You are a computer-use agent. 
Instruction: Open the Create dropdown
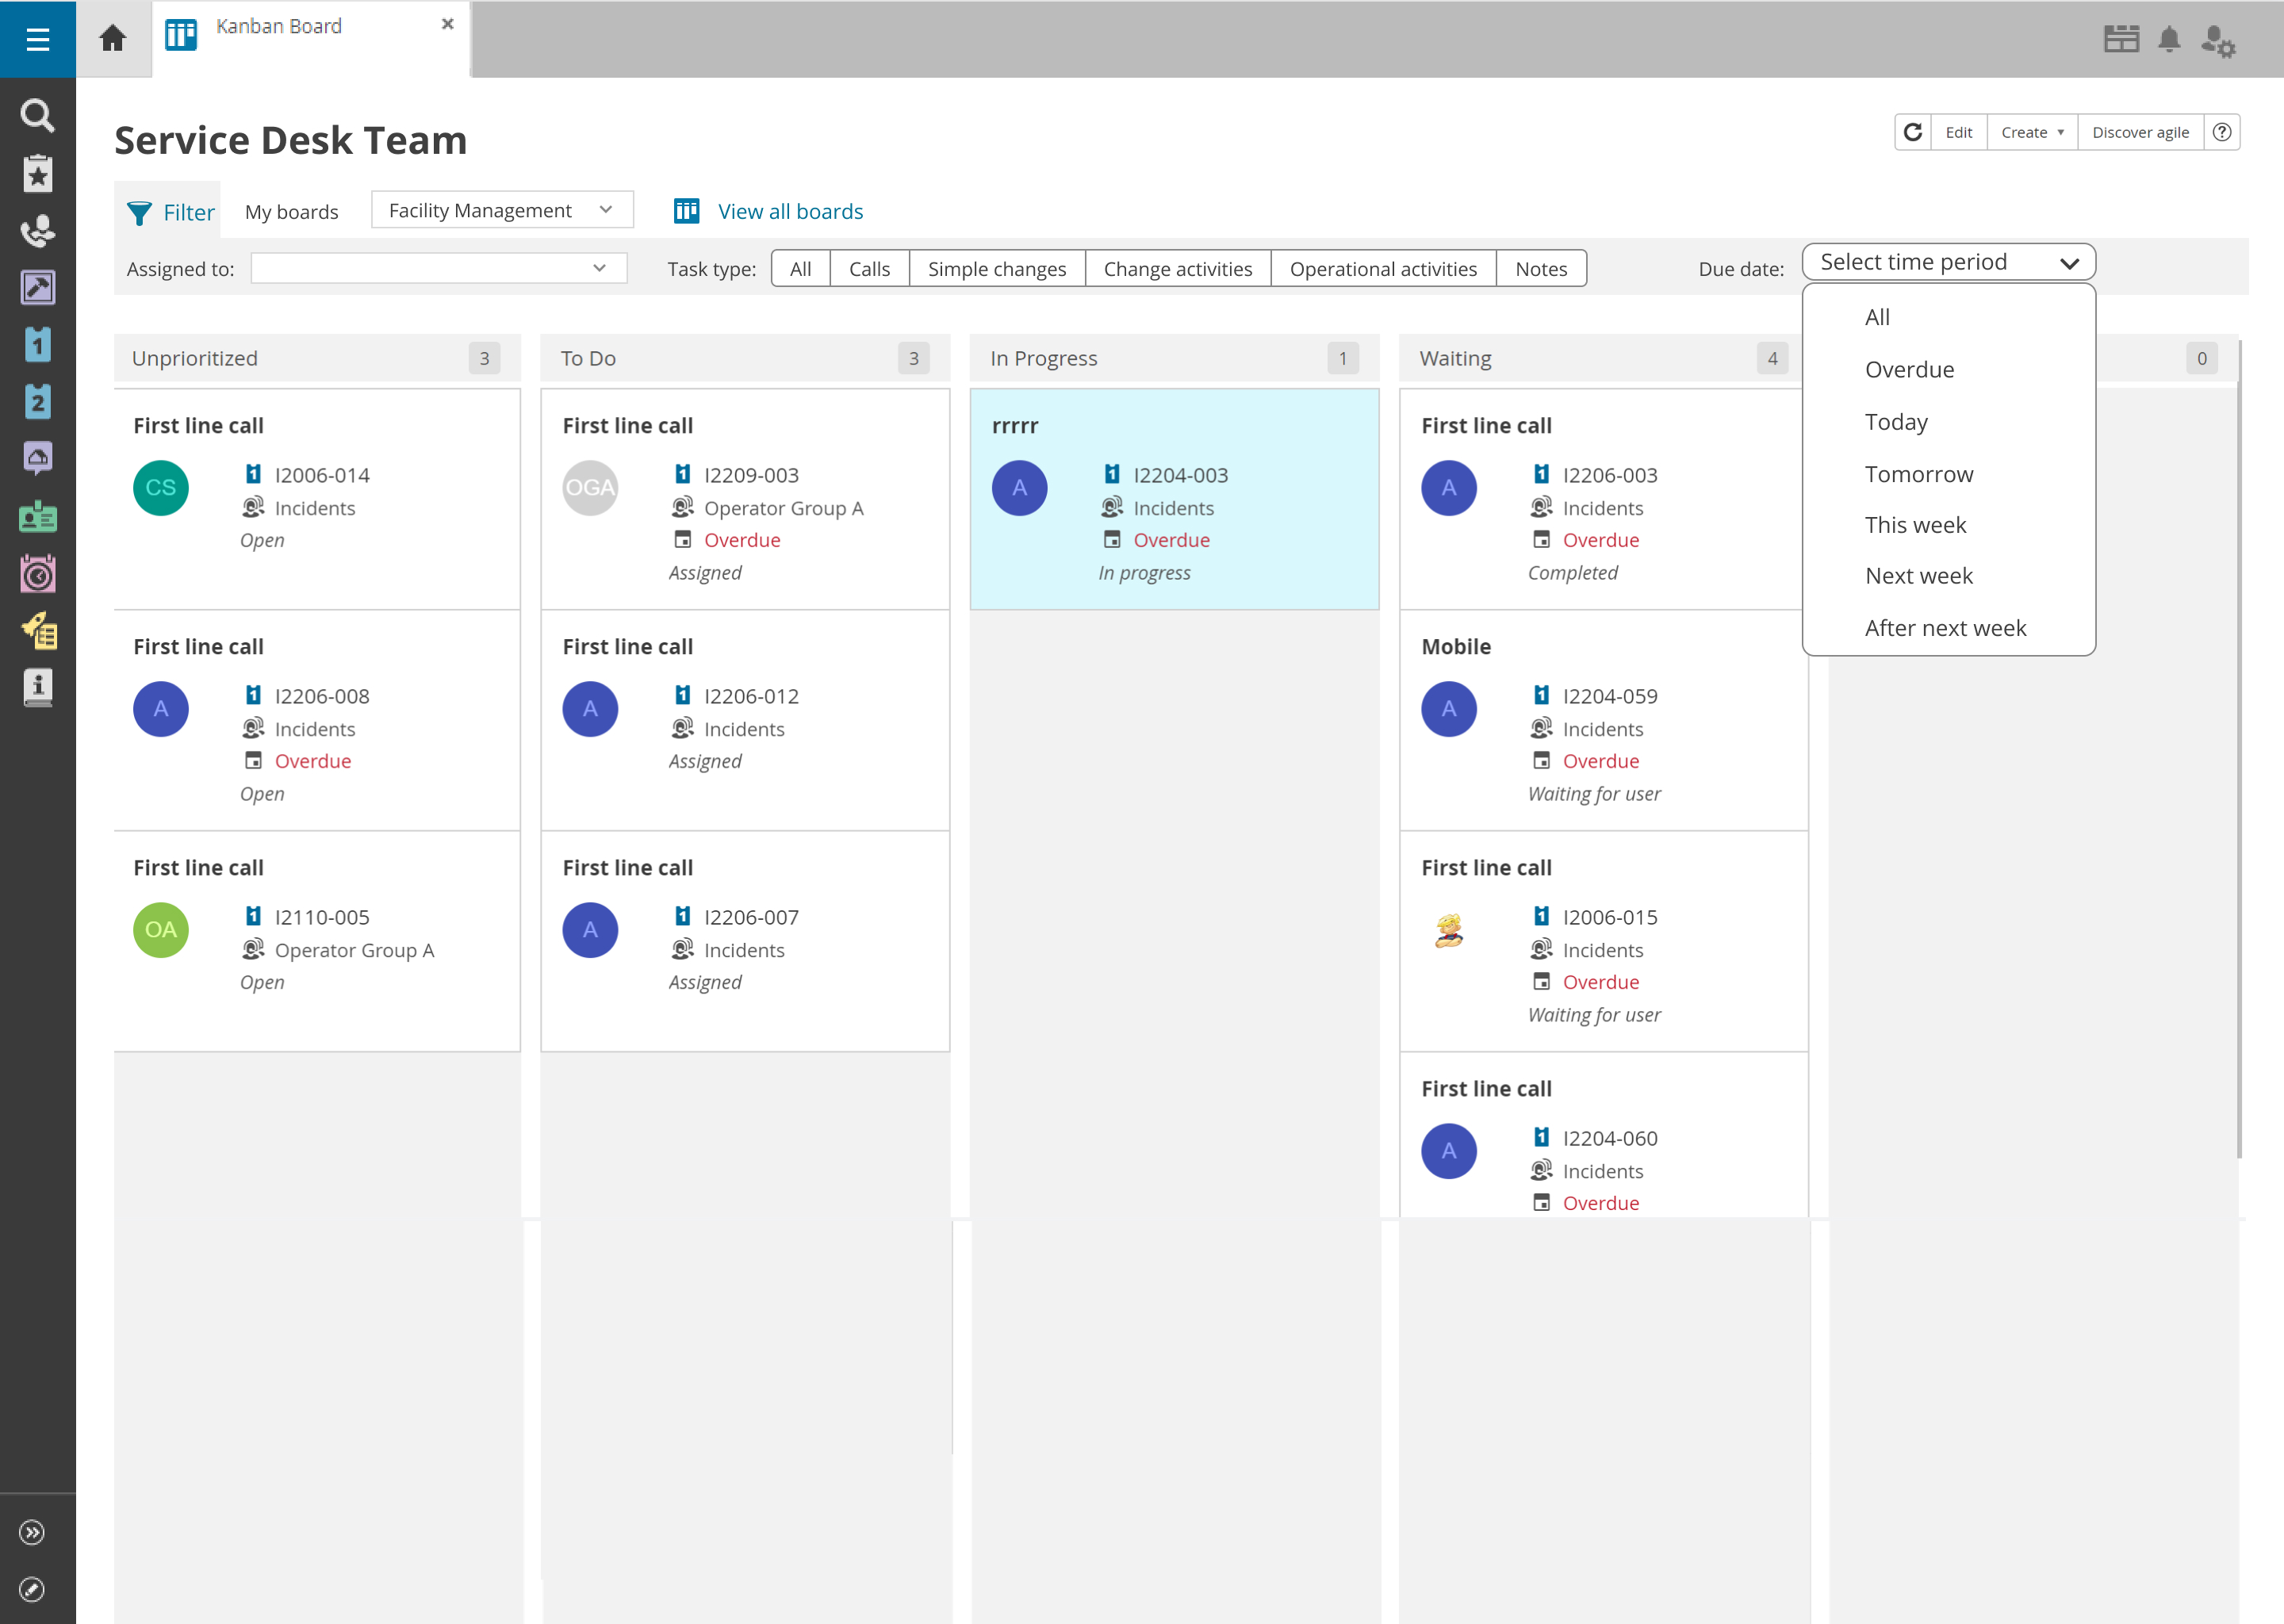pyautogui.click(x=2030, y=131)
